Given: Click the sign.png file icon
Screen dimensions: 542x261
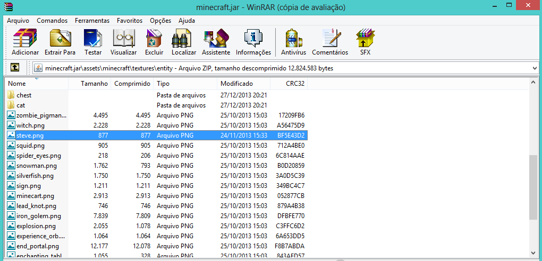Looking at the screenshot, I should [11, 186].
